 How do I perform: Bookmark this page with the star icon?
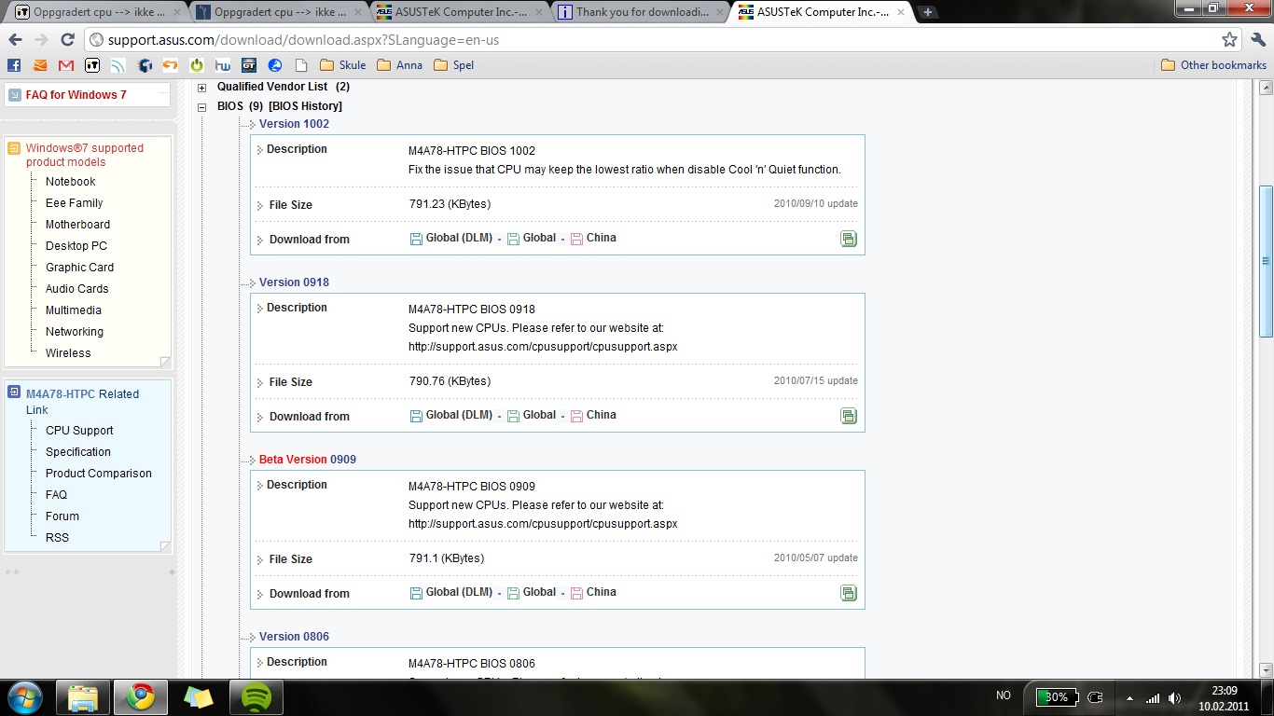(x=1230, y=40)
